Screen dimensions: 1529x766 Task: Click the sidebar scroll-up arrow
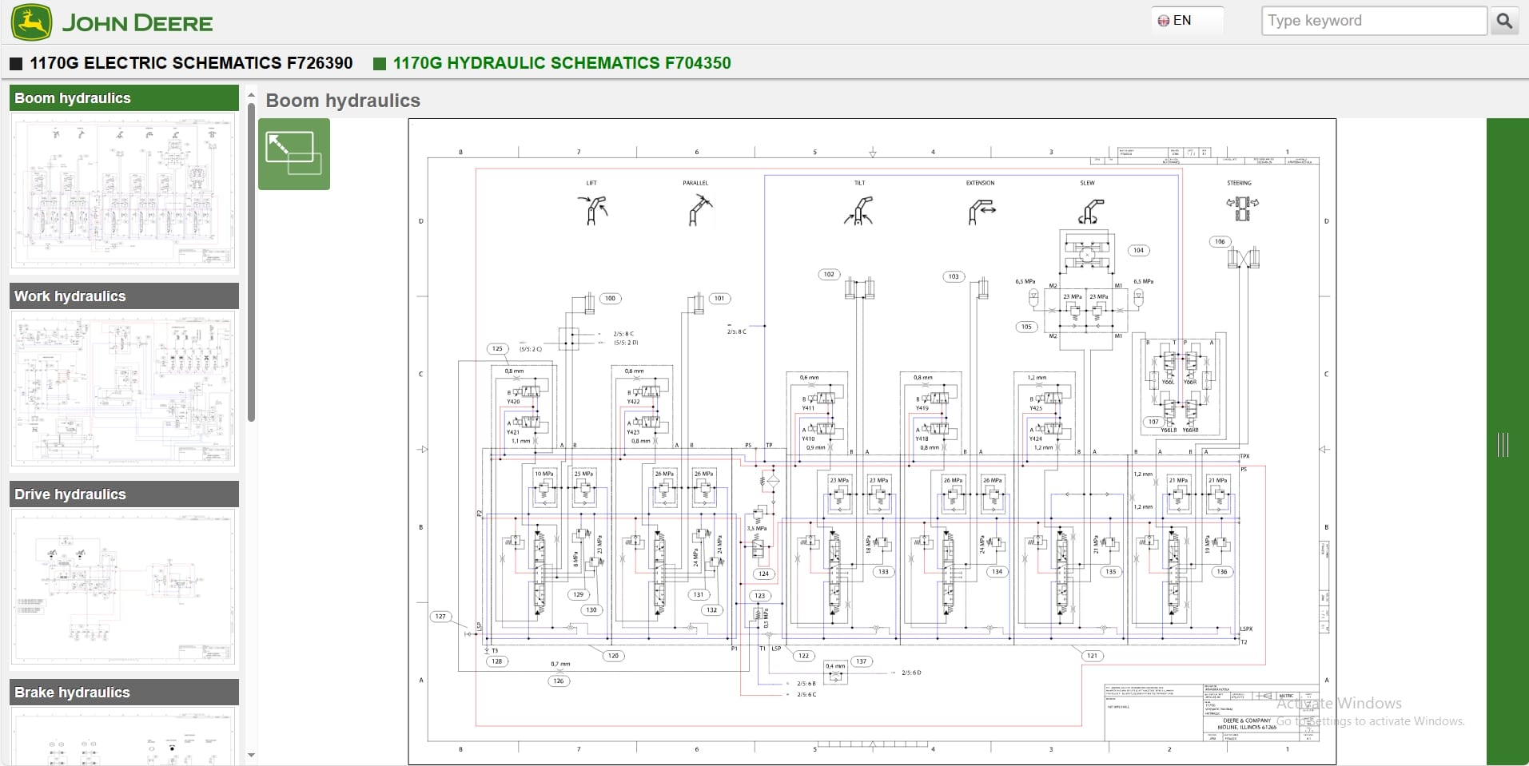tap(252, 93)
